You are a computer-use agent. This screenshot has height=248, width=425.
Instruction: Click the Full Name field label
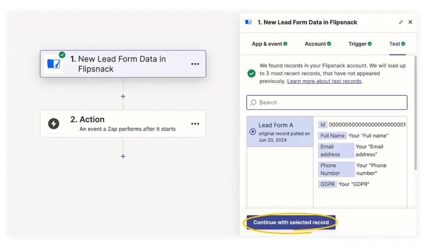(332, 136)
